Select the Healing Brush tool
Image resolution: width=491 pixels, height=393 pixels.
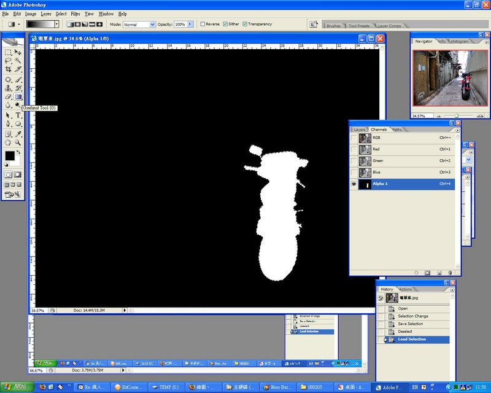pos(8,80)
